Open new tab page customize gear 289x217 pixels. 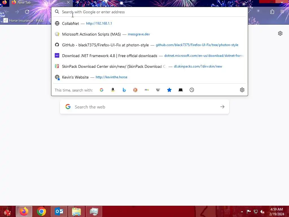(x=280, y=33)
